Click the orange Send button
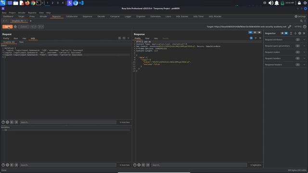 coord(8,27)
